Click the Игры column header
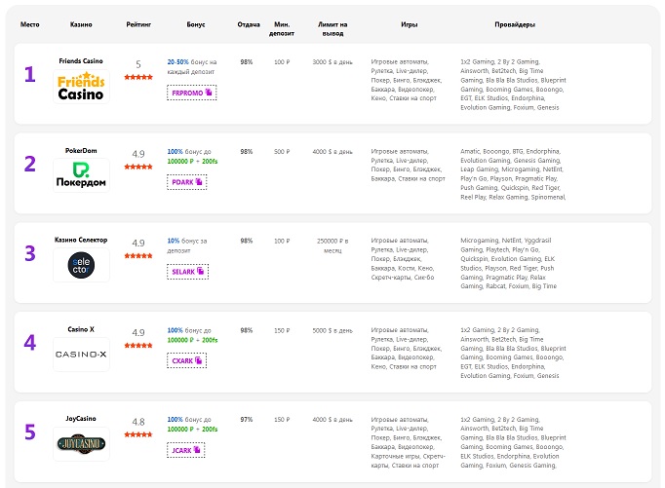 click(x=410, y=24)
